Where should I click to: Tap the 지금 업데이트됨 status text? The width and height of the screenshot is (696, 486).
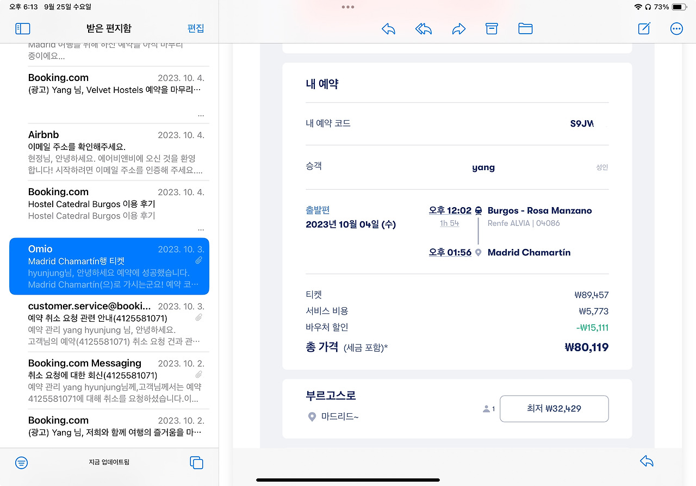(x=109, y=463)
